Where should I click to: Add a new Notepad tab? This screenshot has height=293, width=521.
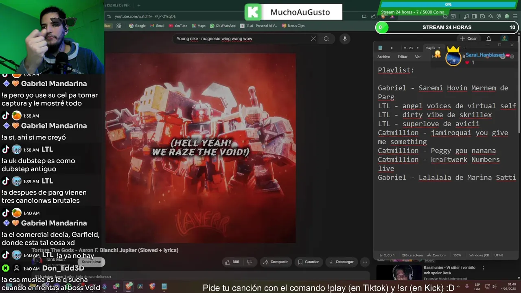coord(465,48)
